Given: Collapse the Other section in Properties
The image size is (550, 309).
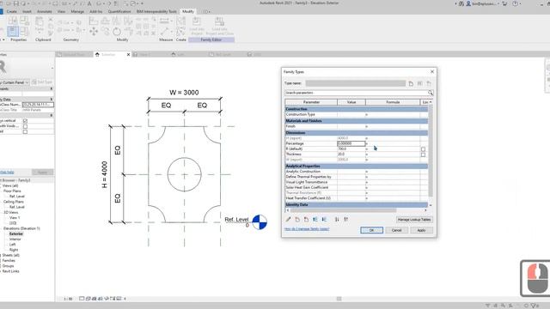Looking at the screenshot, I should click(52, 115).
